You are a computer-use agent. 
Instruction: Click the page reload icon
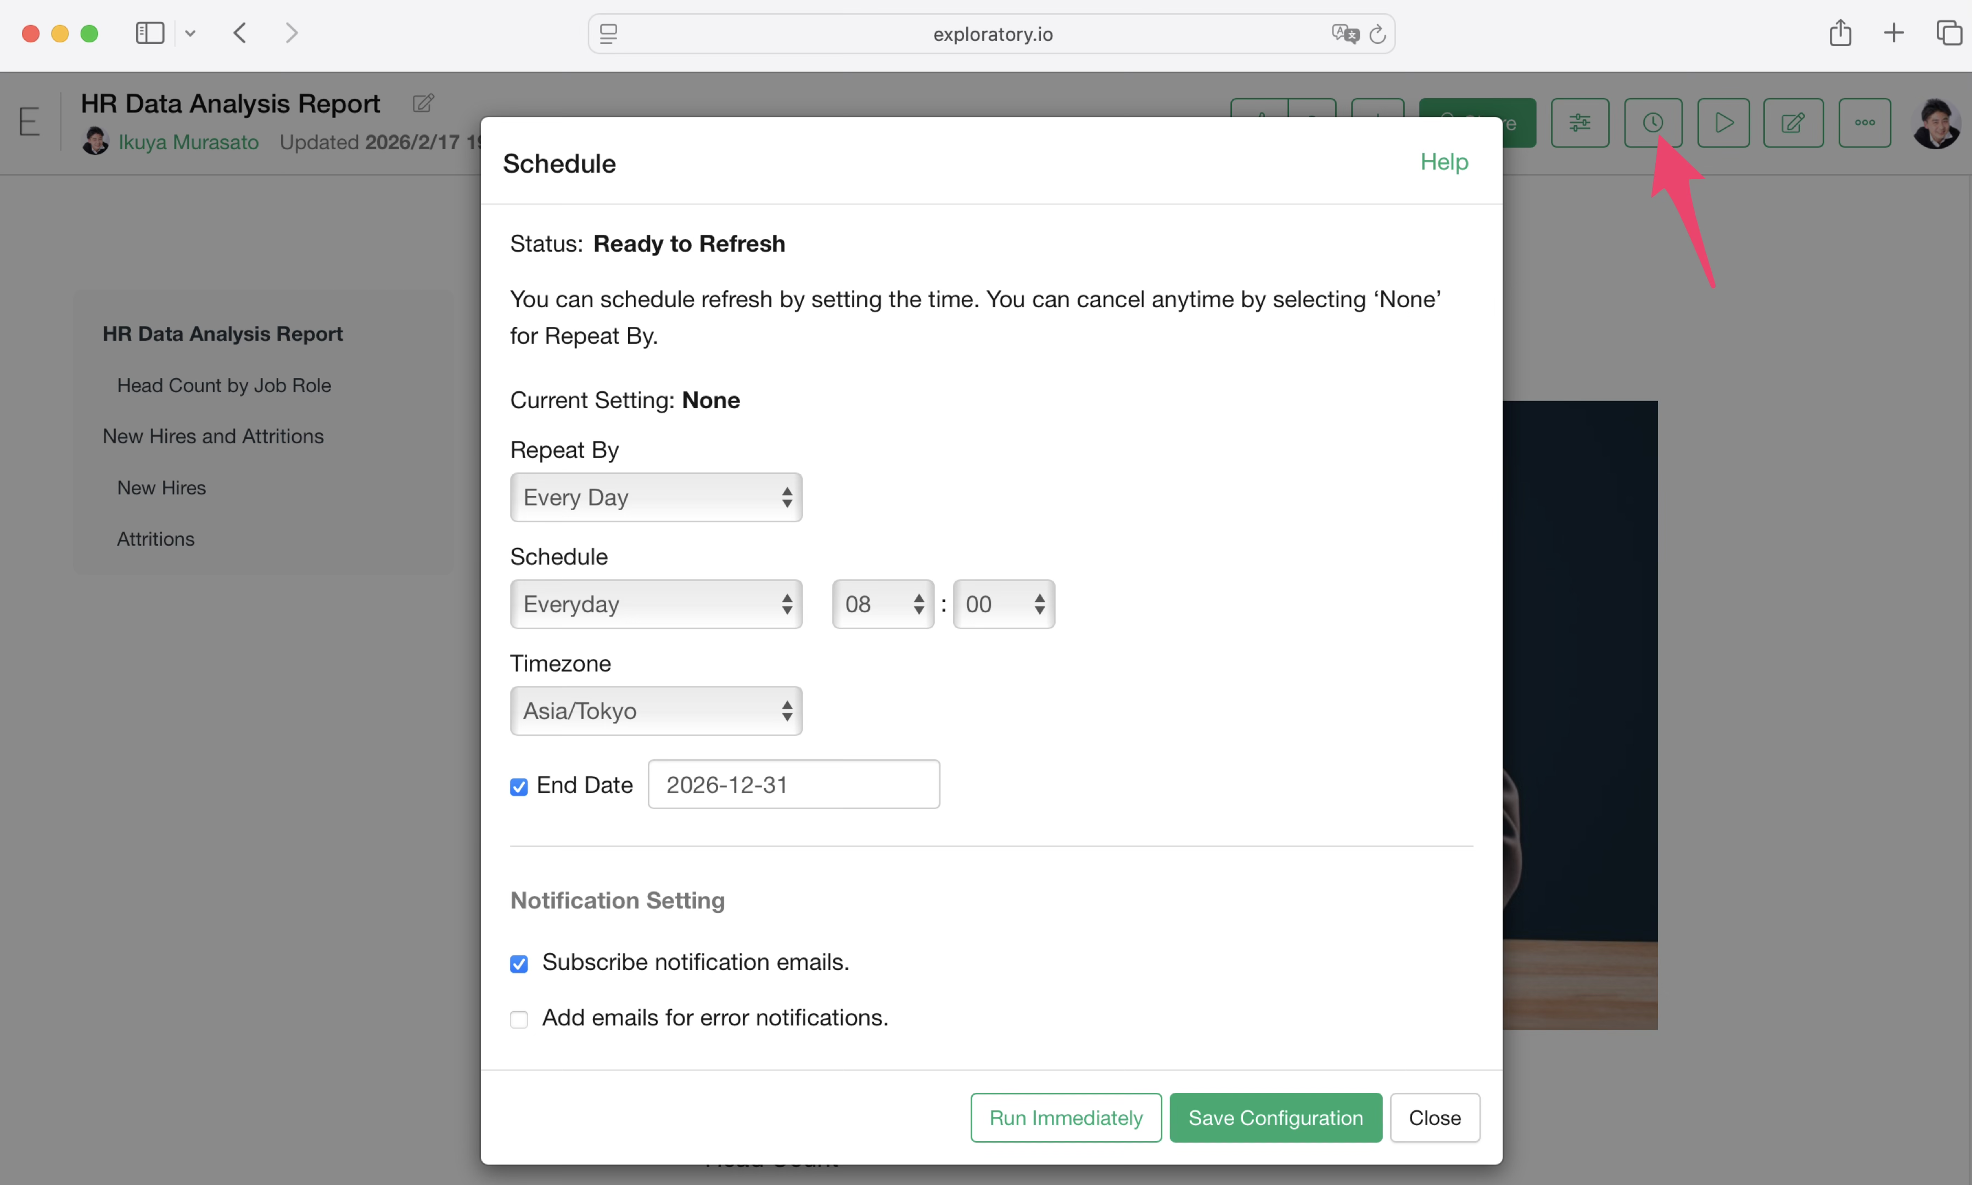tap(1377, 35)
